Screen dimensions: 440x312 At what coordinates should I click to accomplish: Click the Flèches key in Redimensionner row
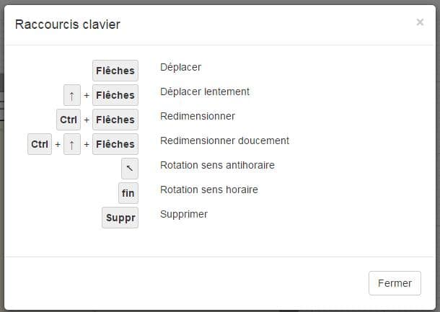(115, 120)
